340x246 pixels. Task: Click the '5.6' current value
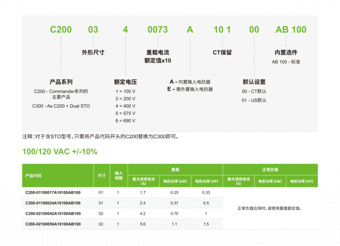(143, 224)
